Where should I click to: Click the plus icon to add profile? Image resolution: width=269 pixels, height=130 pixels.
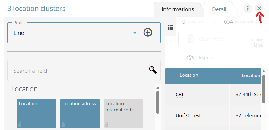click(x=148, y=33)
